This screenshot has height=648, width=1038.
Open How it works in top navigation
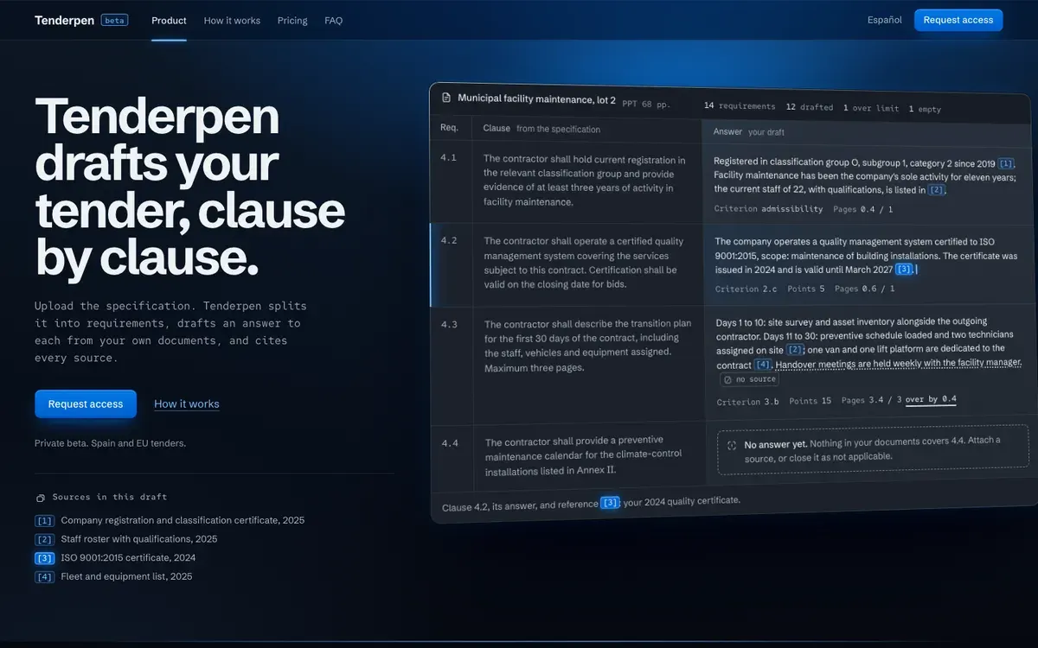232,20
